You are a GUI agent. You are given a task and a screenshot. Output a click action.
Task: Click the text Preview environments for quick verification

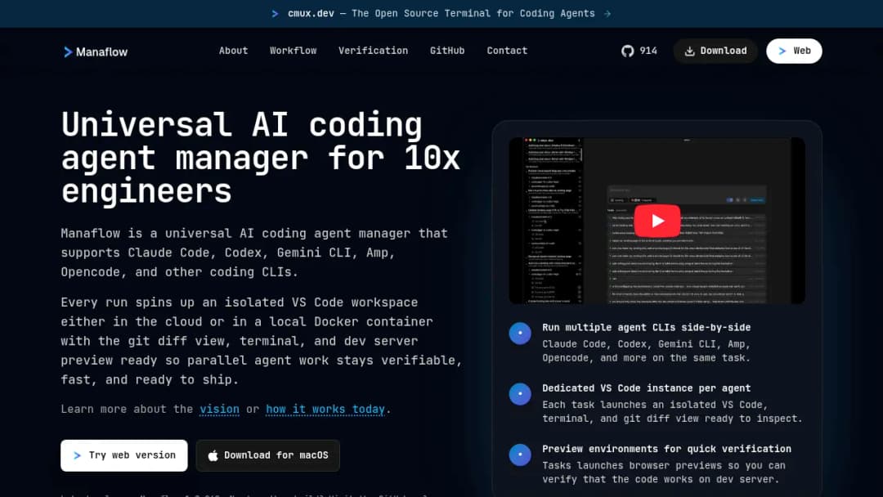[x=667, y=449]
